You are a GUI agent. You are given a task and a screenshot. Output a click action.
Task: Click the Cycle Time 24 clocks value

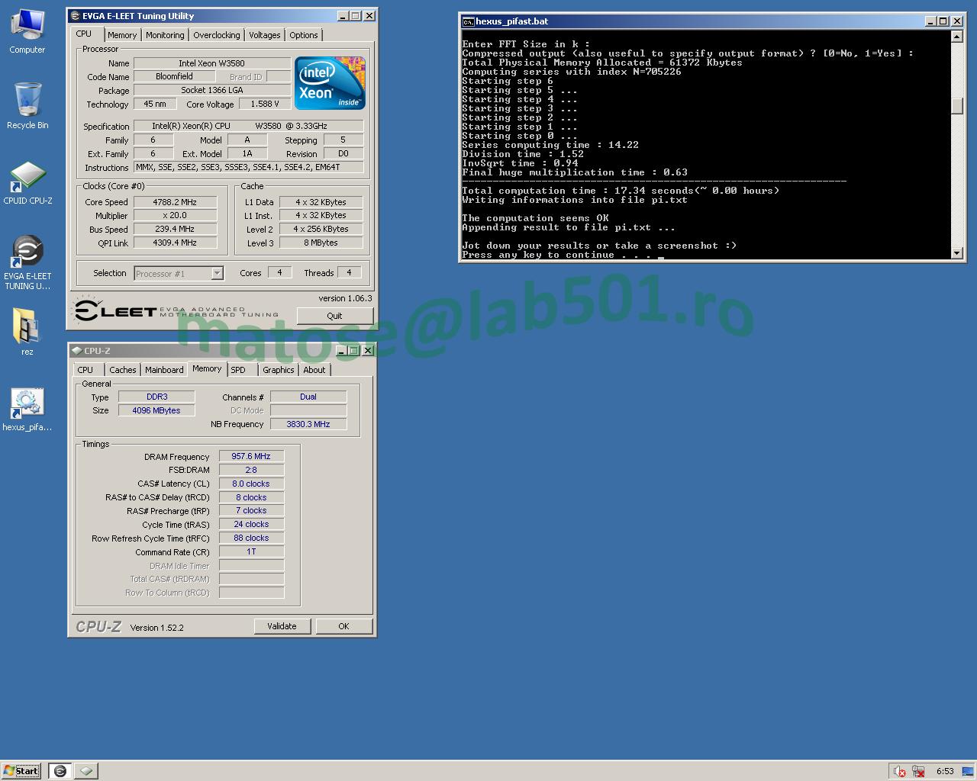(x=251, y=524)
